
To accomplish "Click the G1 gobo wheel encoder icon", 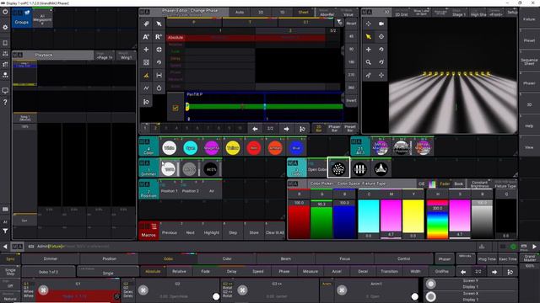I will [x=43, y=290].
